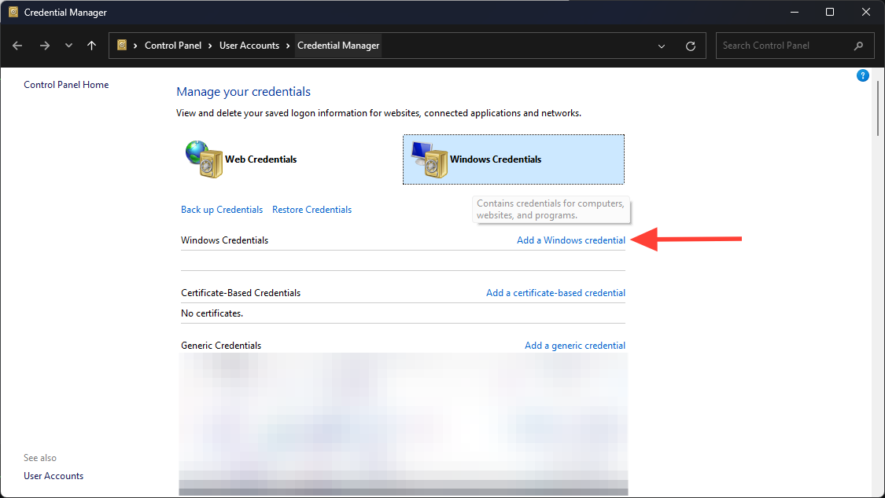Open Help with the blue question mark
This screenshot has width=885, height=498.
pos(862,75)
